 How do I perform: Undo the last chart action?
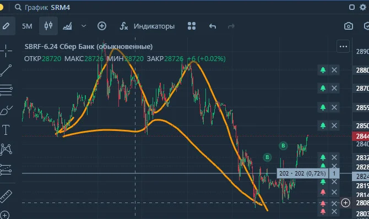coord(213,26)
